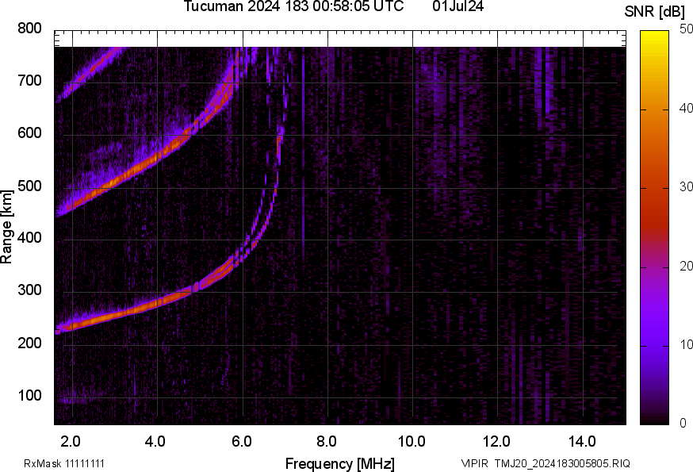This screenshot has width=693, height=472.
Task: Click the 'Frequency [MHz]' axis label
Action: coord(340,464)
